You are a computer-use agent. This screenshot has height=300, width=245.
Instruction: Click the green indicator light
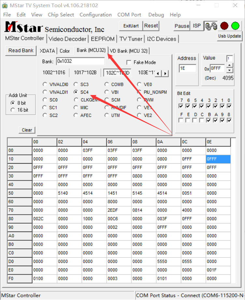click(x=235, y=26)
